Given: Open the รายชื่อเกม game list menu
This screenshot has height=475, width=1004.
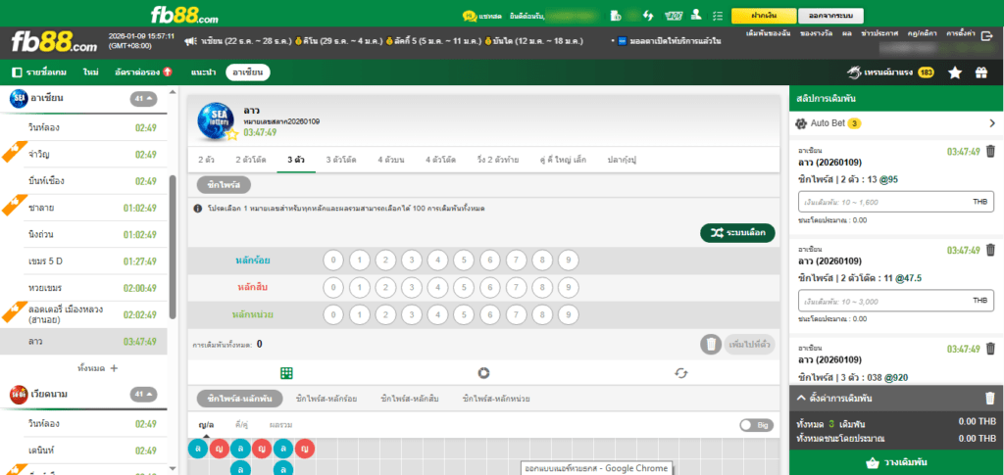Looking at the screenshot, I should point(39,72).
